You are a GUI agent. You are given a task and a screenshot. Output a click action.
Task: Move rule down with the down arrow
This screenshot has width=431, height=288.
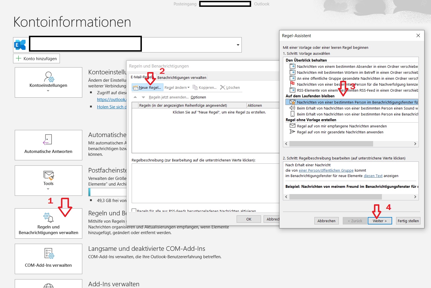[143, 97]
